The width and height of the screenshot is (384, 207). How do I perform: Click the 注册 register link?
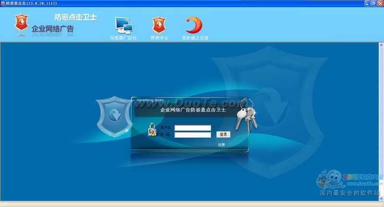(221, 145)
